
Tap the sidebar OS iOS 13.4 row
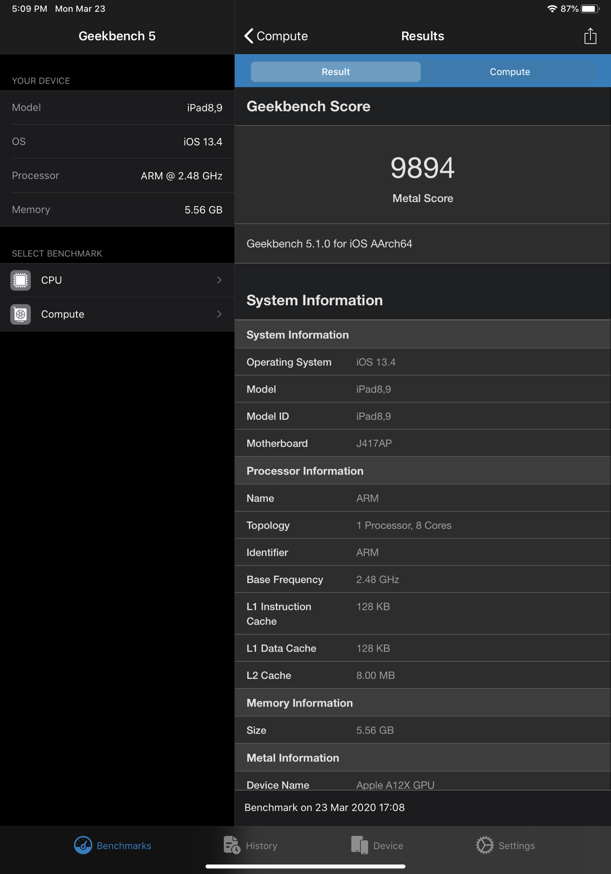click(x=117, y=142)
